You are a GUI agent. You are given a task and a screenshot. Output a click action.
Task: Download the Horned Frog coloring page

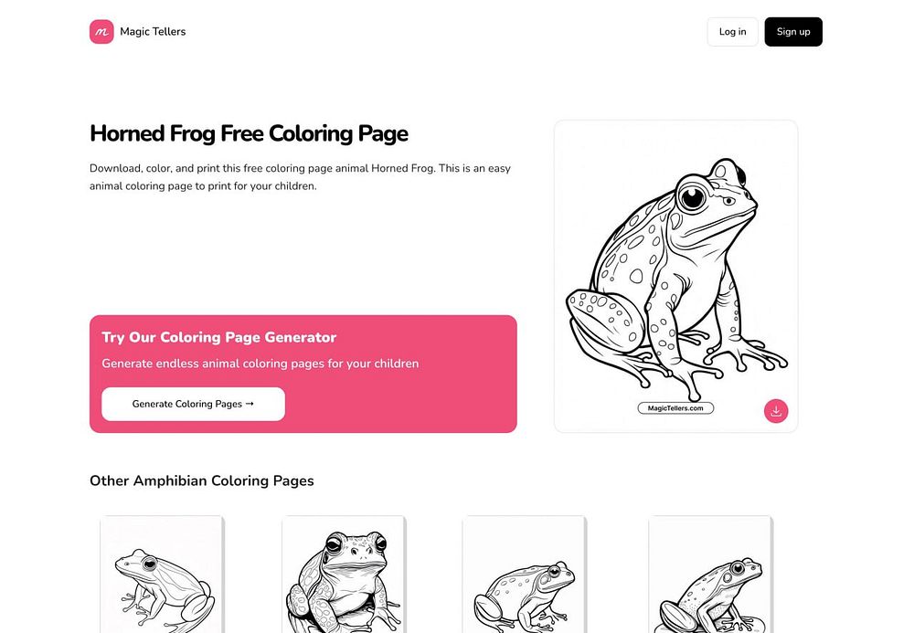click(776, 411)
